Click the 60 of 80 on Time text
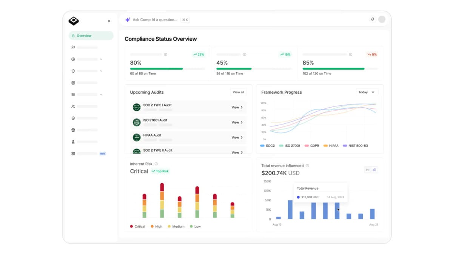Viewport: 453px width, 254px height. [143, 74]
